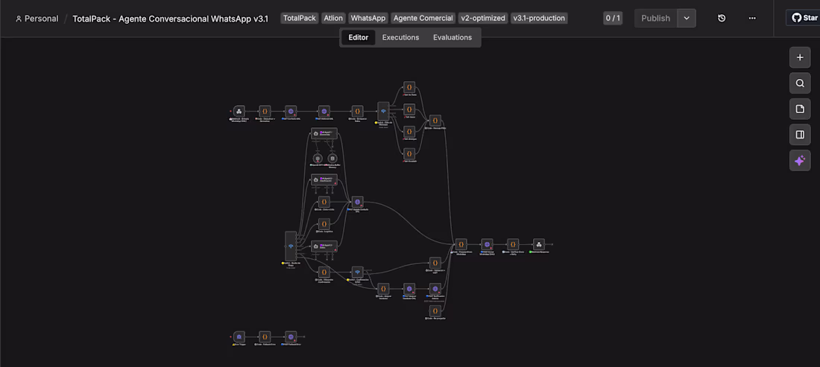Select the Code Enriquecer Datos node

(357, 111)
